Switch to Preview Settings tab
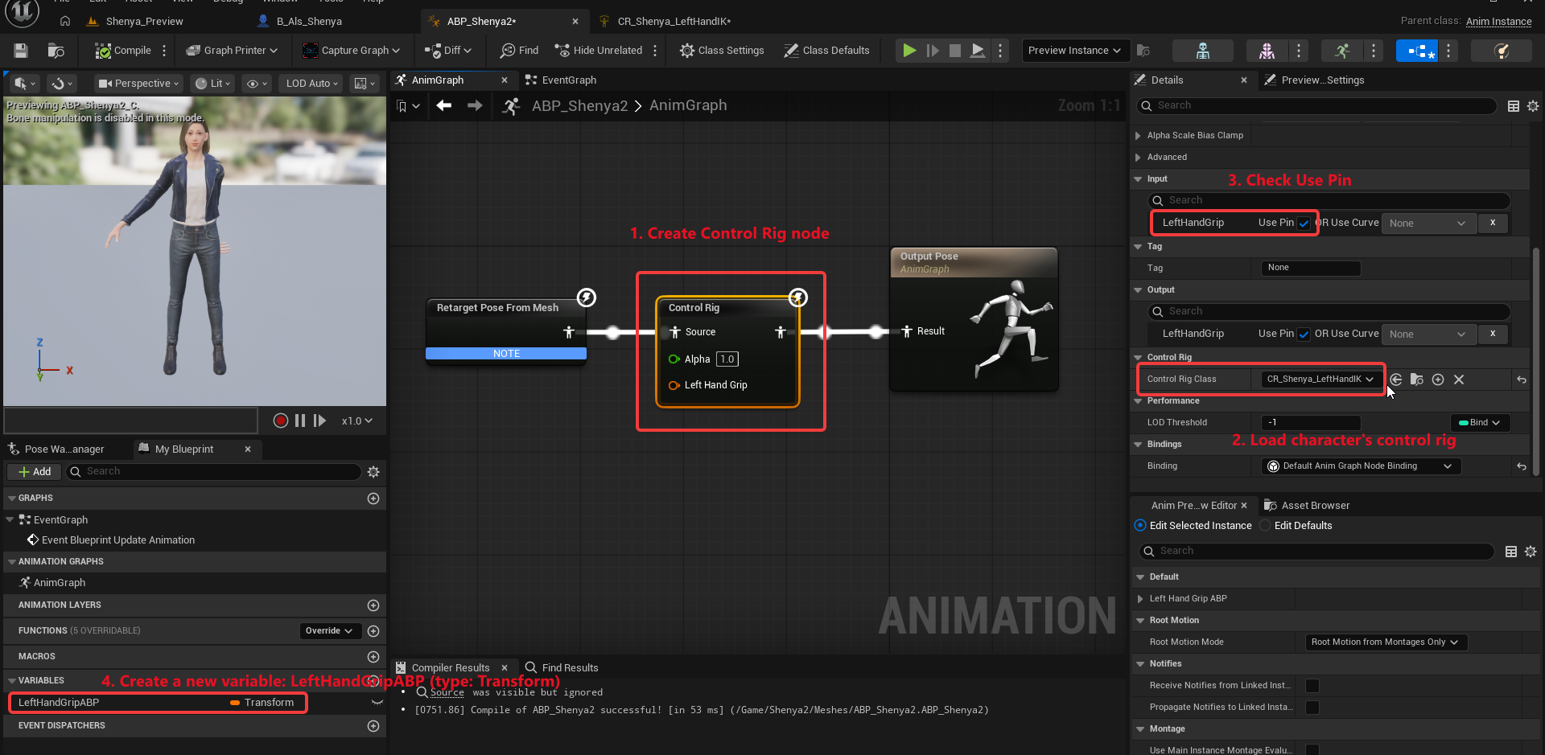The width and height of the screenshot is (1545, 755). 1315,80
